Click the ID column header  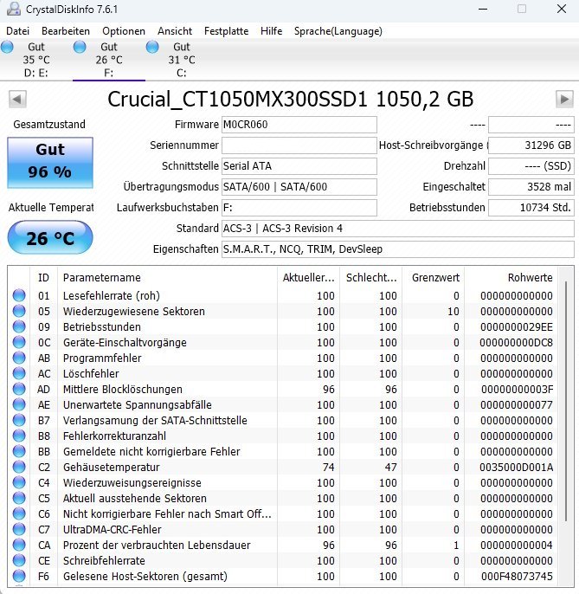pos(43,278)
